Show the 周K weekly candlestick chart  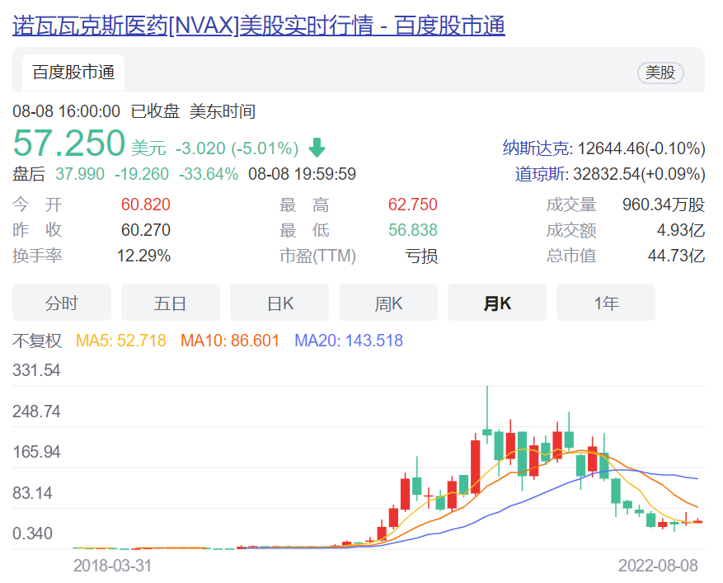coord(388,303)
